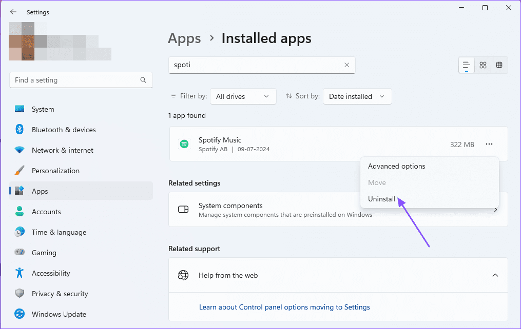Screen dimensions: 521x329
Task: Click the installed apps search field
Action: pos(262,65)
